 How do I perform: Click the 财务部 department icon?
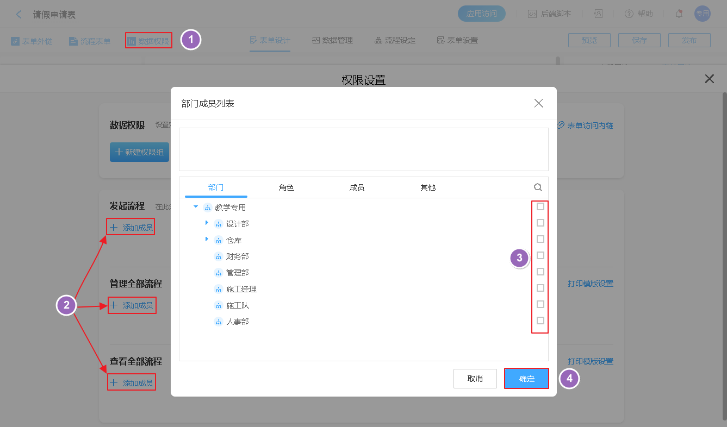point(219,256)
